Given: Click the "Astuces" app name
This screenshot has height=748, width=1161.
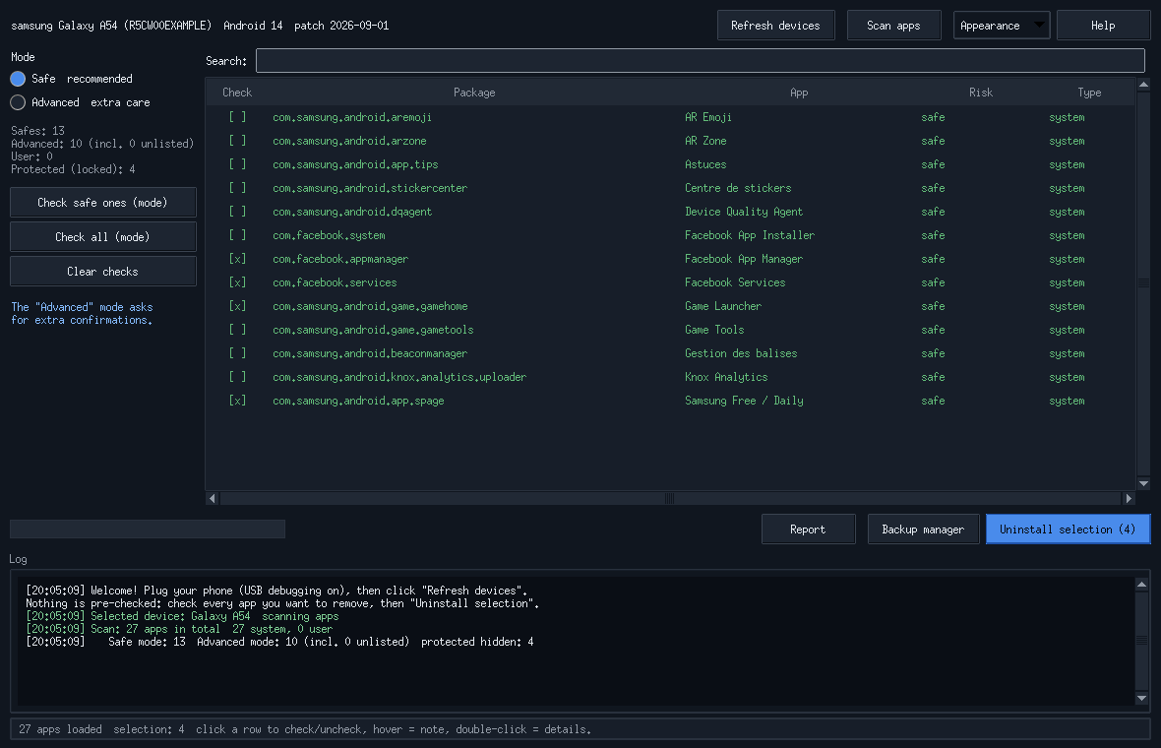Looking at the screenshot, I should coord(705,164).
